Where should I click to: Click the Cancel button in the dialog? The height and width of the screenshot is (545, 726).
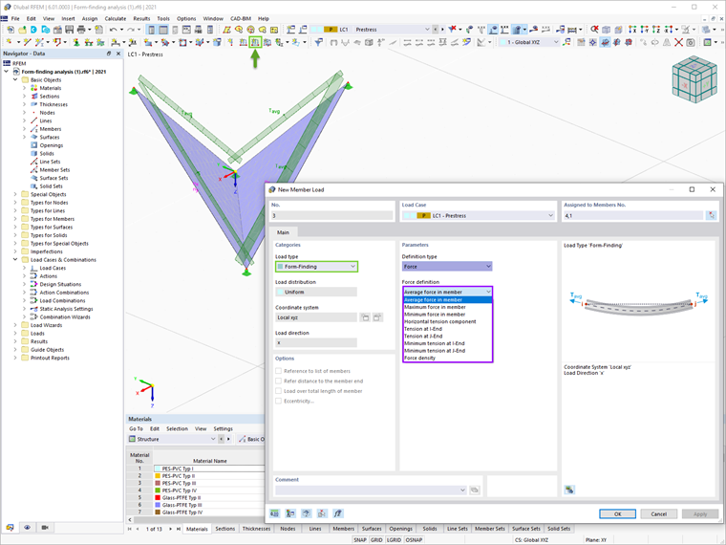(x=658, y=514)
